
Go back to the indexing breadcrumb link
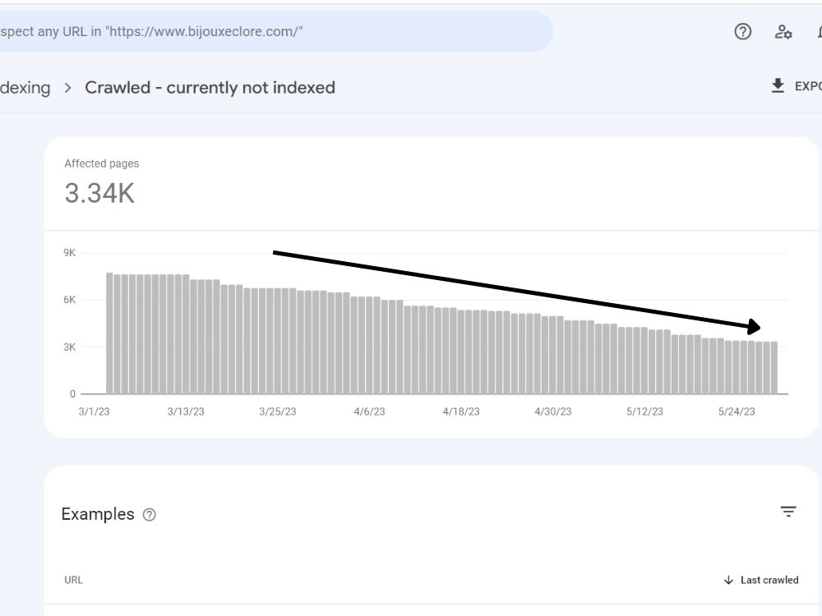click(x=25, y=88)
